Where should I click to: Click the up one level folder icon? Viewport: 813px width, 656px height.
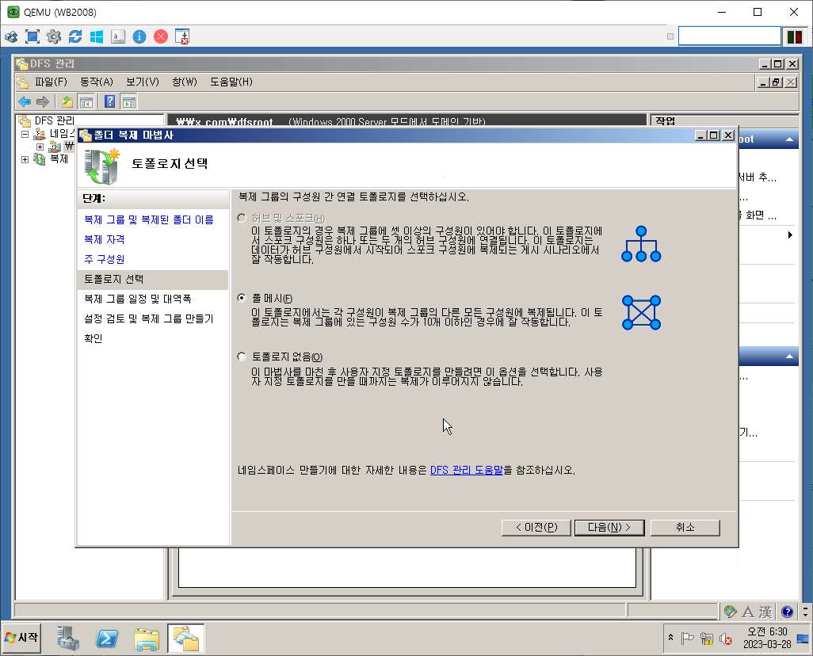(x=67, y=101)
